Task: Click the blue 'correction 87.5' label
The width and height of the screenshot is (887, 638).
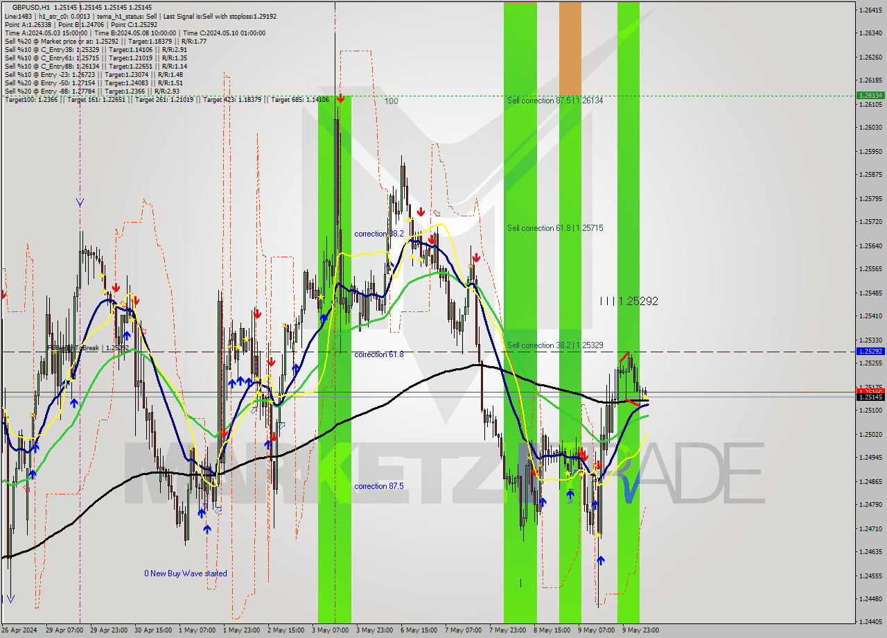Action: coord(379,487)
